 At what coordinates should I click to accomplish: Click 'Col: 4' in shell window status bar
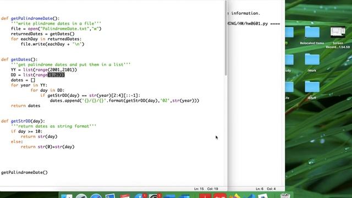(x=271, y=189)
